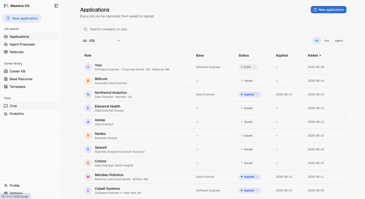
Task: Sort by the Added column header
Action: click(x=314, y=55)
